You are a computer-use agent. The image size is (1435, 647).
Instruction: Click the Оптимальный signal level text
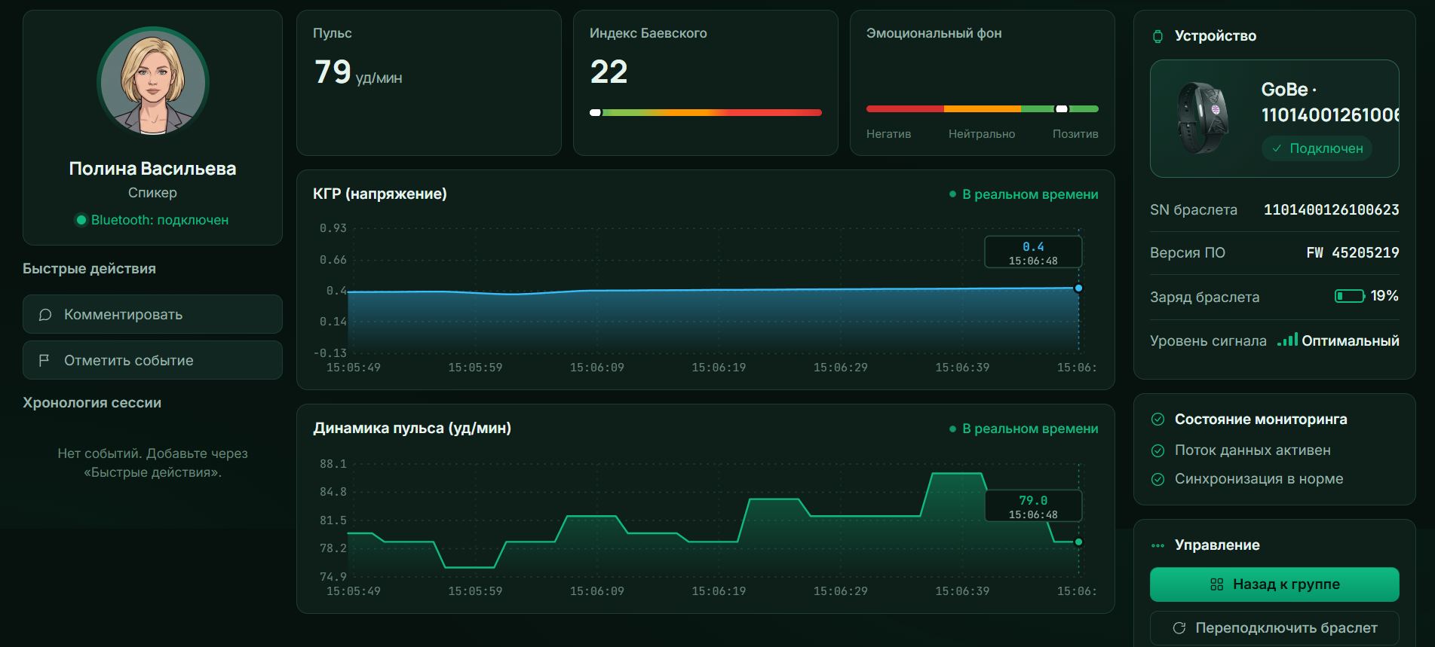[x=1351, y=340]
